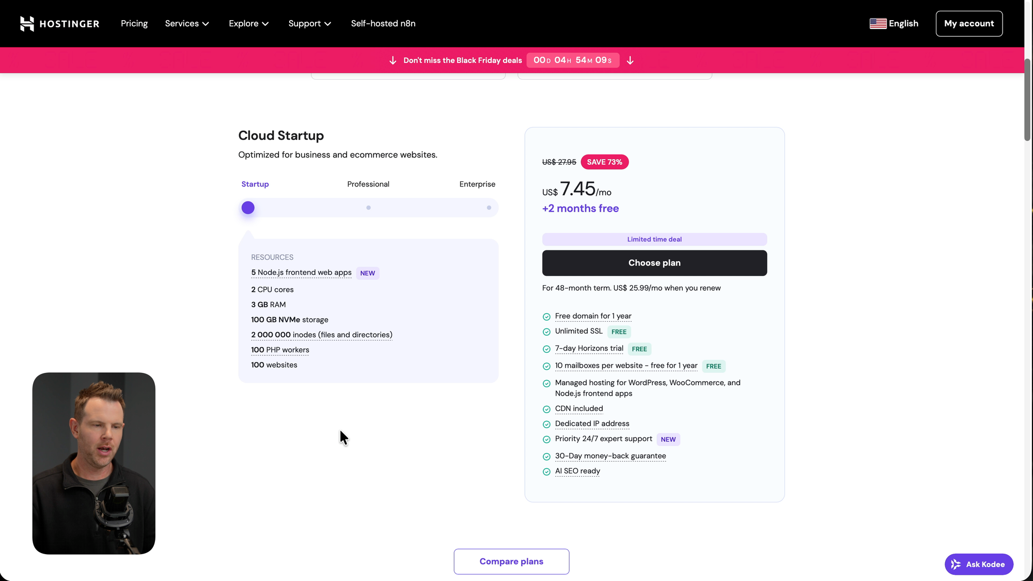
Task: Select the Startup tier label
Action: pyautogui.click(x=255, y=184)
